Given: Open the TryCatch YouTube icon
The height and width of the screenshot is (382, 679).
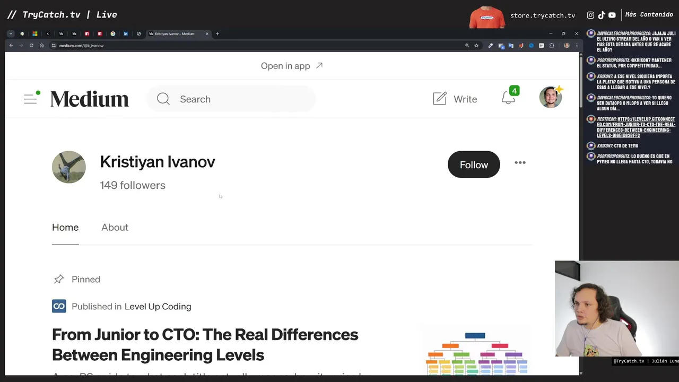Looking at the screenshot, I should pos(612,15).
